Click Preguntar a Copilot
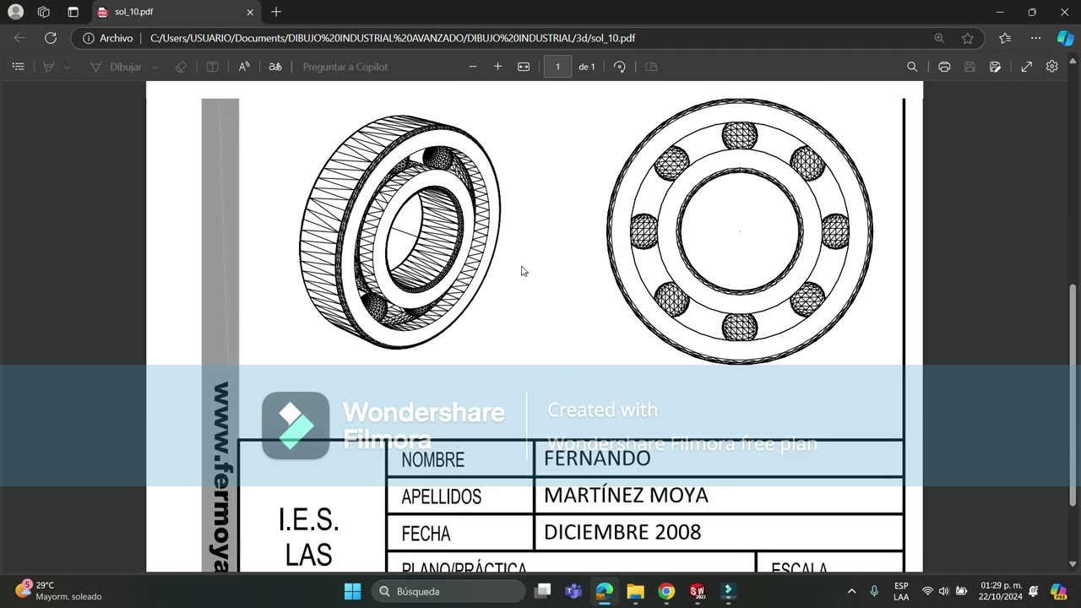 (x=345, y=67)
